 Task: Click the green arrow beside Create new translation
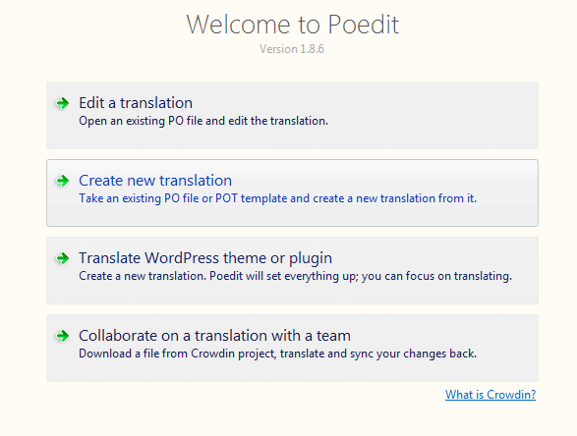[62, 181]
